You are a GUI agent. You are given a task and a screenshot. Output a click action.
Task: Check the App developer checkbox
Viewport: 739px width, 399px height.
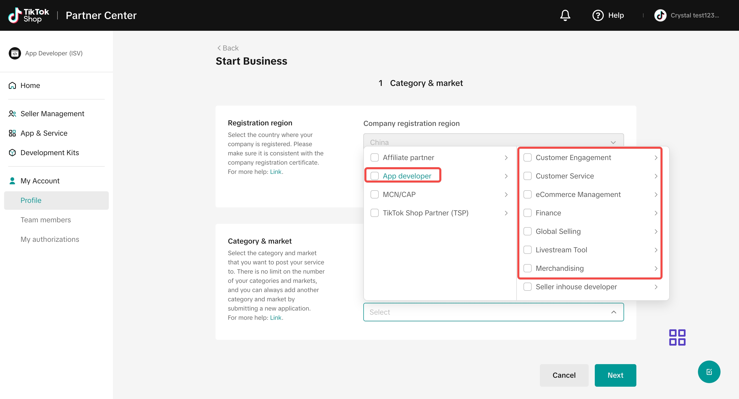[x=374, y=176]
